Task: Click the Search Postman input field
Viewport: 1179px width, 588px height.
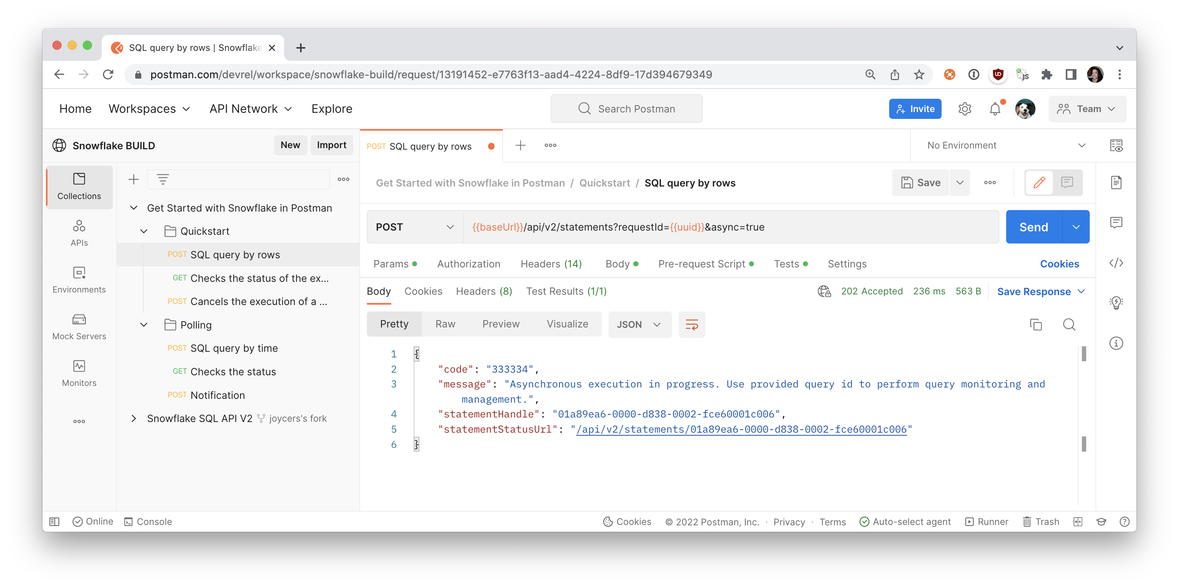Action: 626,109
